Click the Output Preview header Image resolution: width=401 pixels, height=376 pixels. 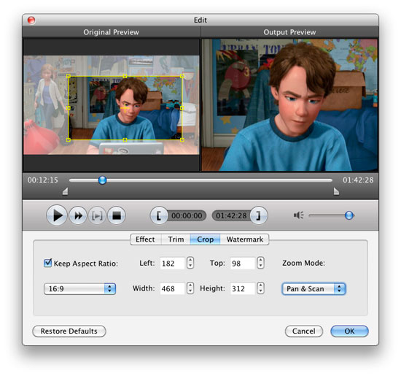289,32
